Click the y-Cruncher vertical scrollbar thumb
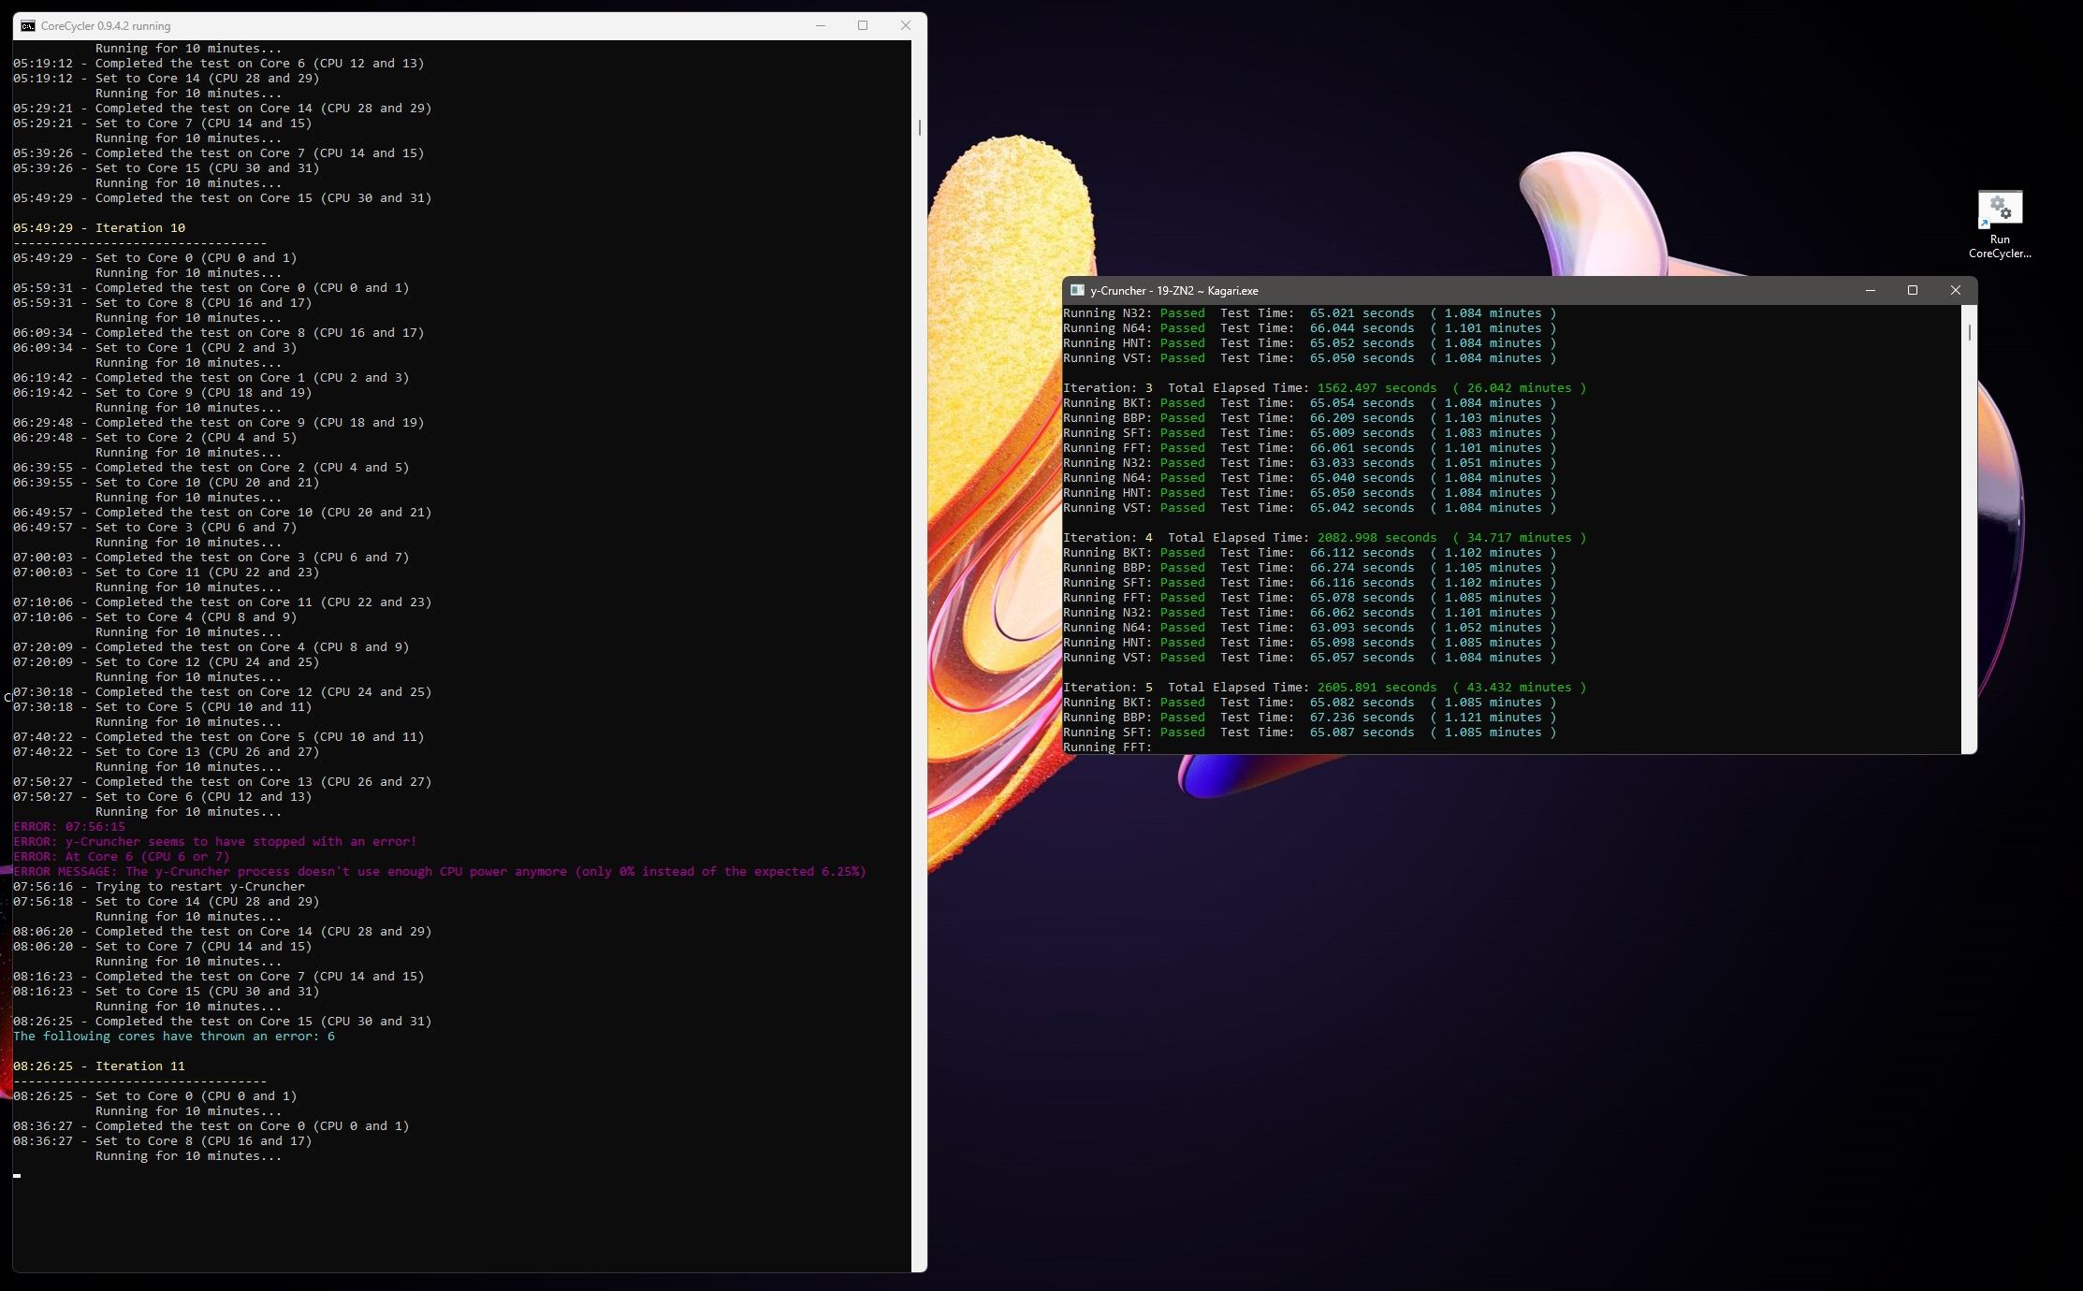 point(1970,332)
